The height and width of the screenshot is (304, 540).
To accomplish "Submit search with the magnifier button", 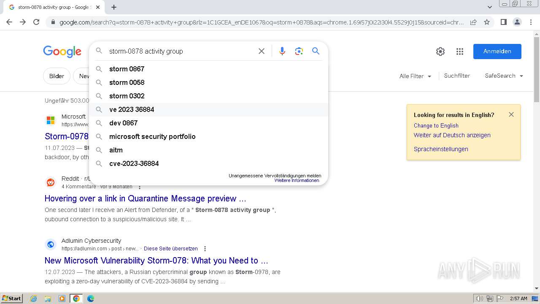I will (x=316, y=51).
